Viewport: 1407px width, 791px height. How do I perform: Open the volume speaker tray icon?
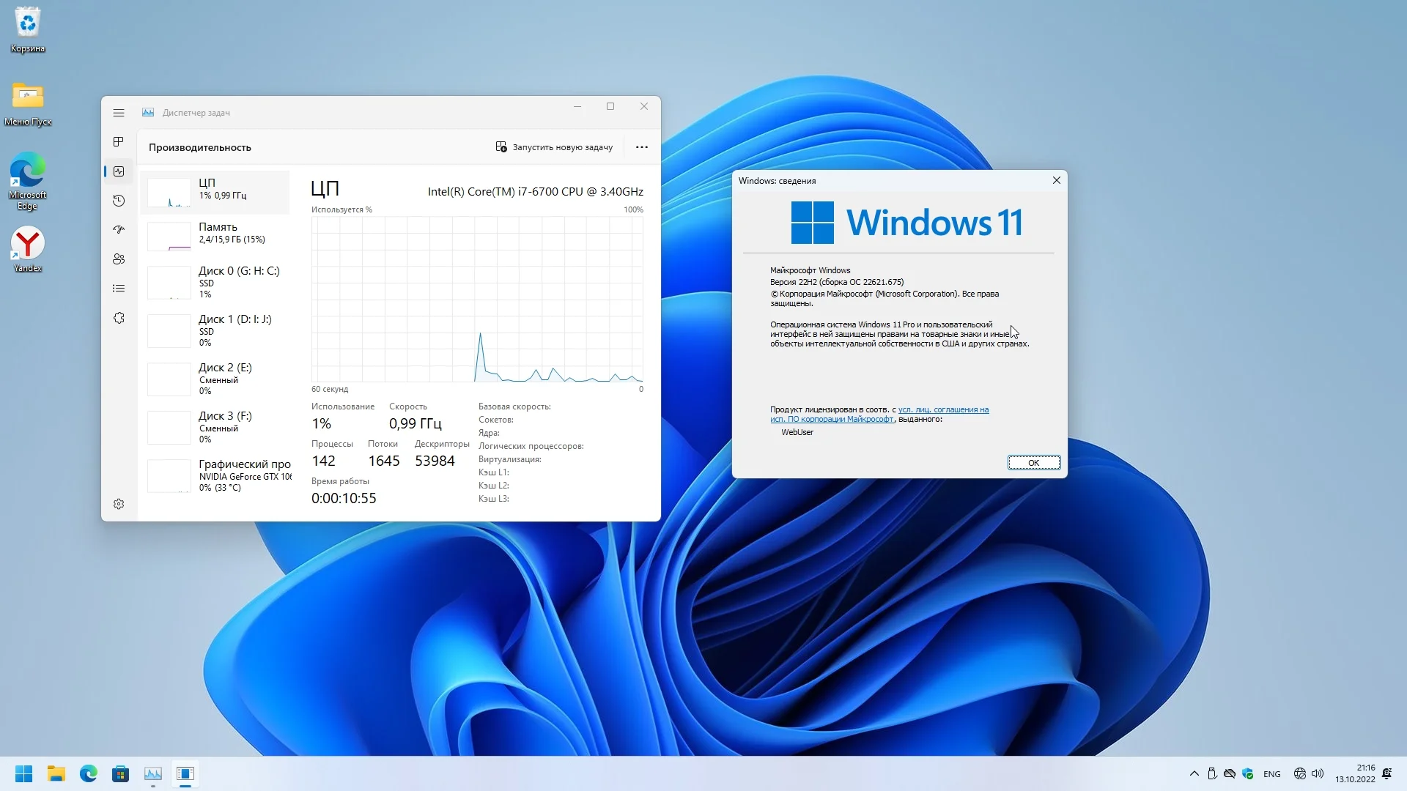click(1318, 773)
